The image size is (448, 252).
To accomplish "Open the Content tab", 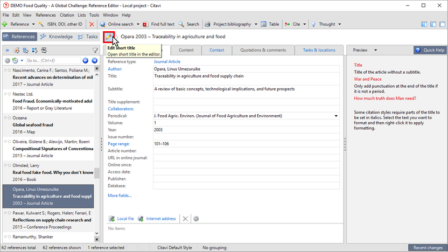I will point(186,50).
